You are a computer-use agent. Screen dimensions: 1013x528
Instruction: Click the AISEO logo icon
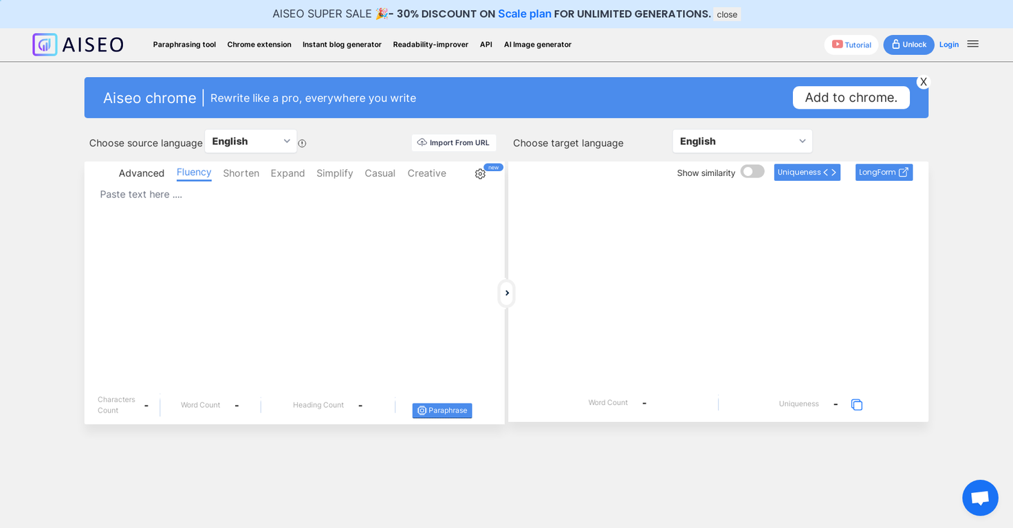45,45
